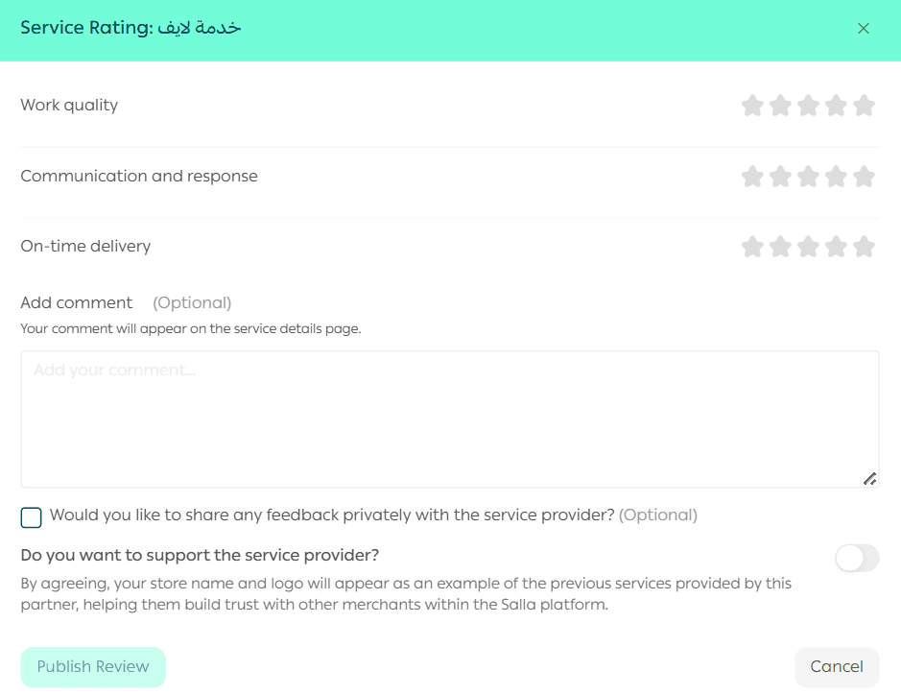This screenshot has width=901, height=695.
Task: Check the private feedback checkbox
Action: tap(32, 517)
